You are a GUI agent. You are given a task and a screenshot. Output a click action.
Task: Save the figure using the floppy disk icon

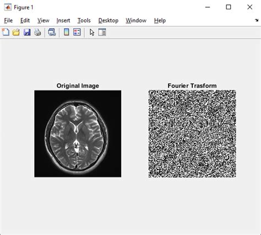(27, 32)
